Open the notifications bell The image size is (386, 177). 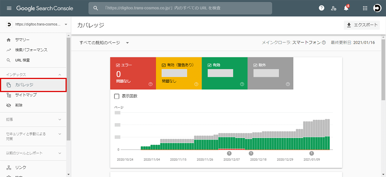pos(346,8)
